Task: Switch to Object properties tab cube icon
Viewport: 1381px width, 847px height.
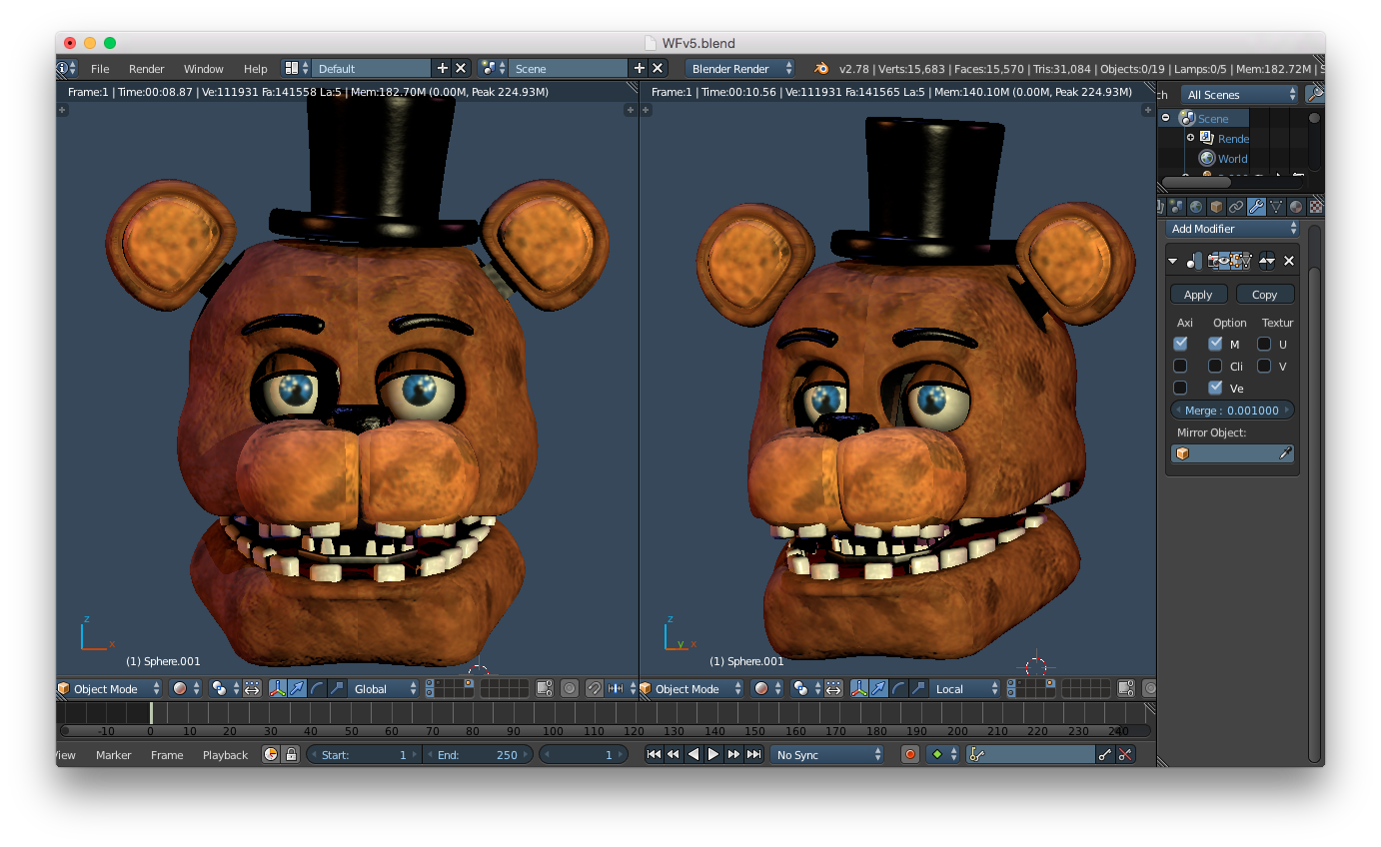Action: tap(1216, 207)
